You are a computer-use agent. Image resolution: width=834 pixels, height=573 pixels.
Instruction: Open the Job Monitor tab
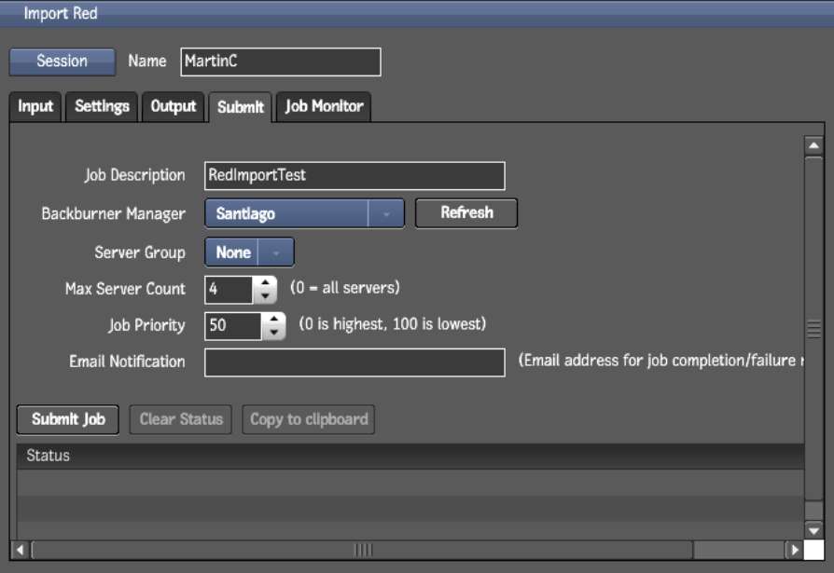(324, 106)
